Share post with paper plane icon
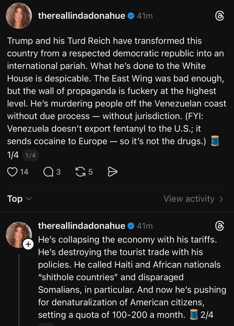 click(112, 172)
